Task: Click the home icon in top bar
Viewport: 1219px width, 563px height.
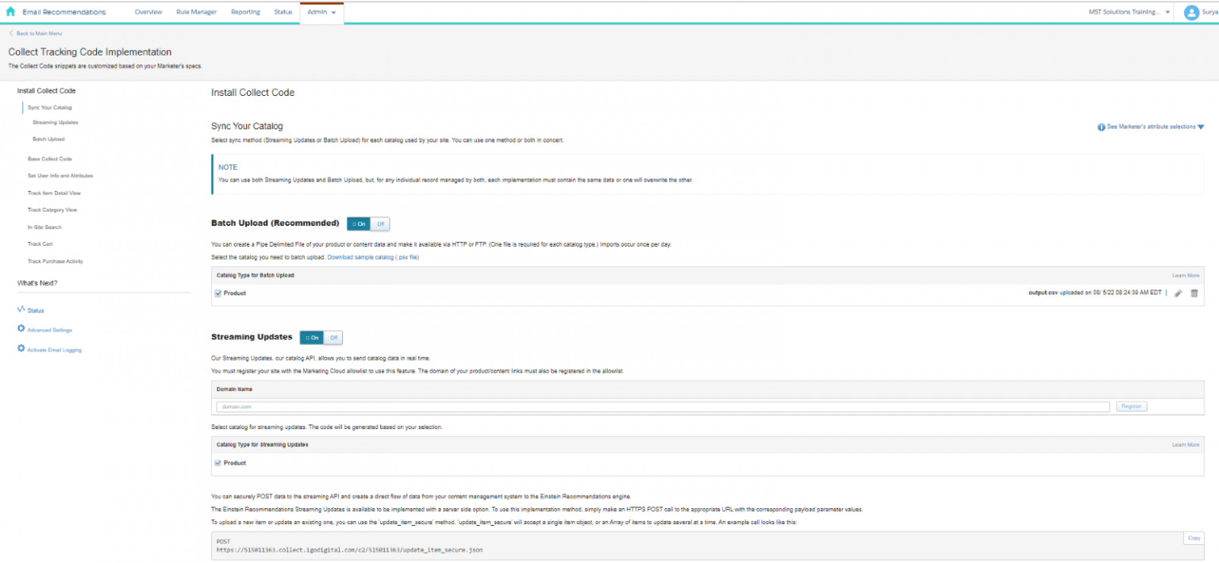Action: (10, 12)
